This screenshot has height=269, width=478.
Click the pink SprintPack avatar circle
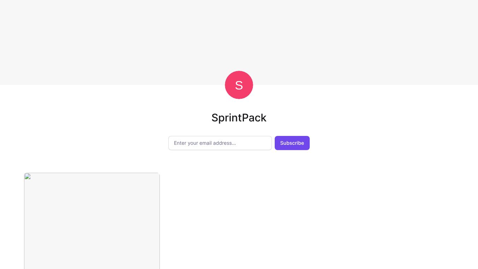pyautogui.click(x=239, y=85)
